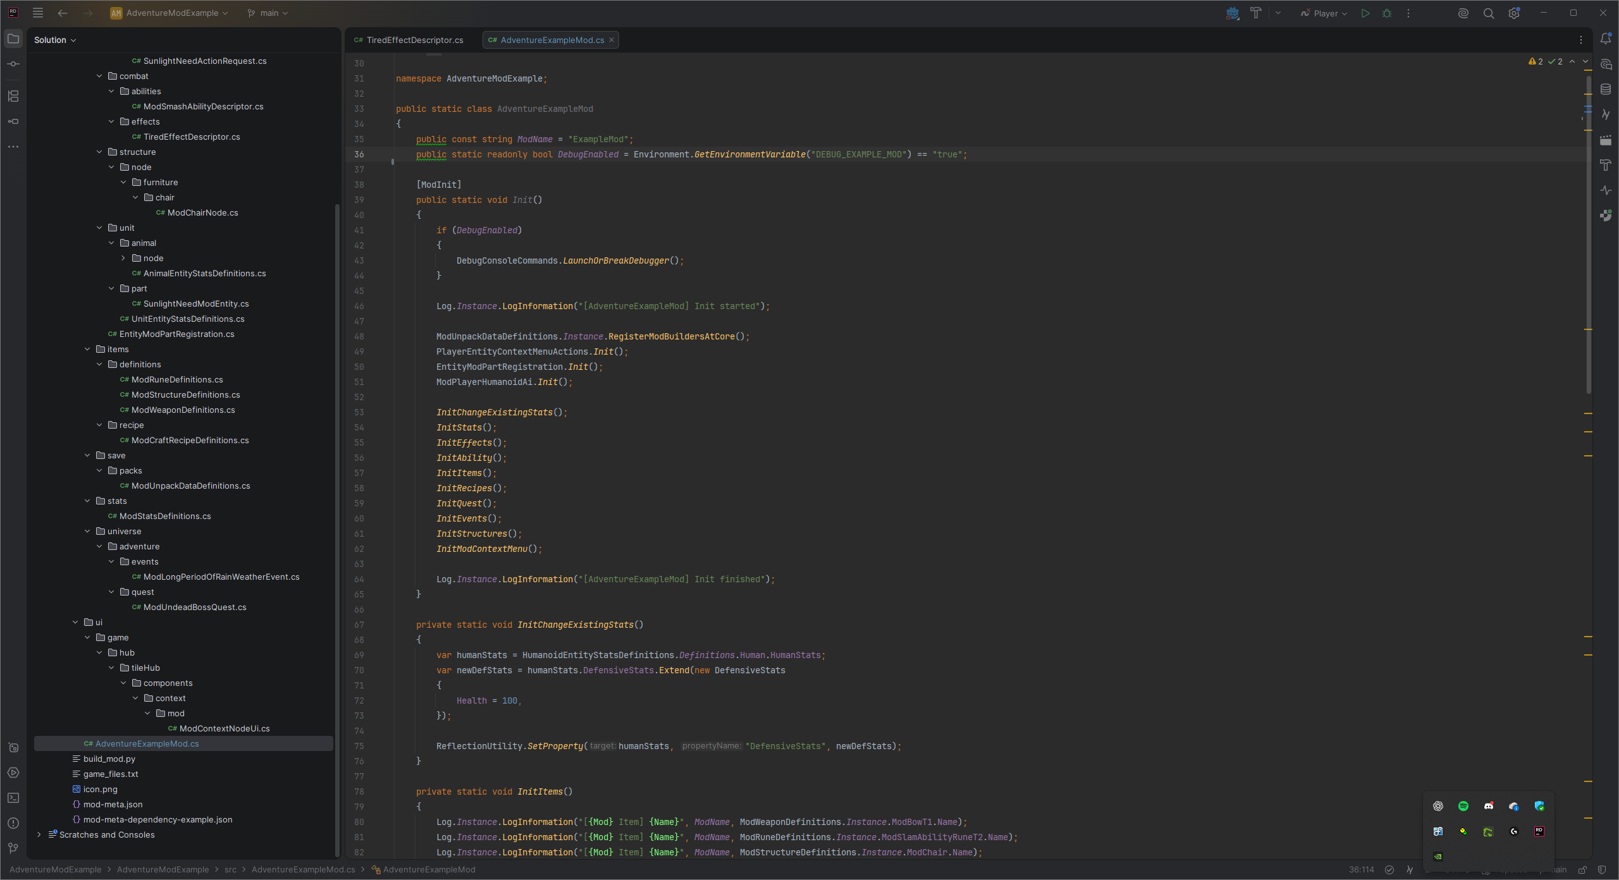Jump to next highlighted problem arrow
Viewport: 1619px width, 880px height.
(1585, 61)
